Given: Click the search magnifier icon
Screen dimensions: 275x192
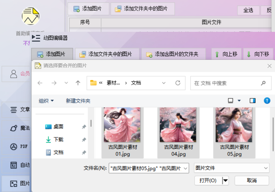Looking at the screenshot, I should [263, 83].
